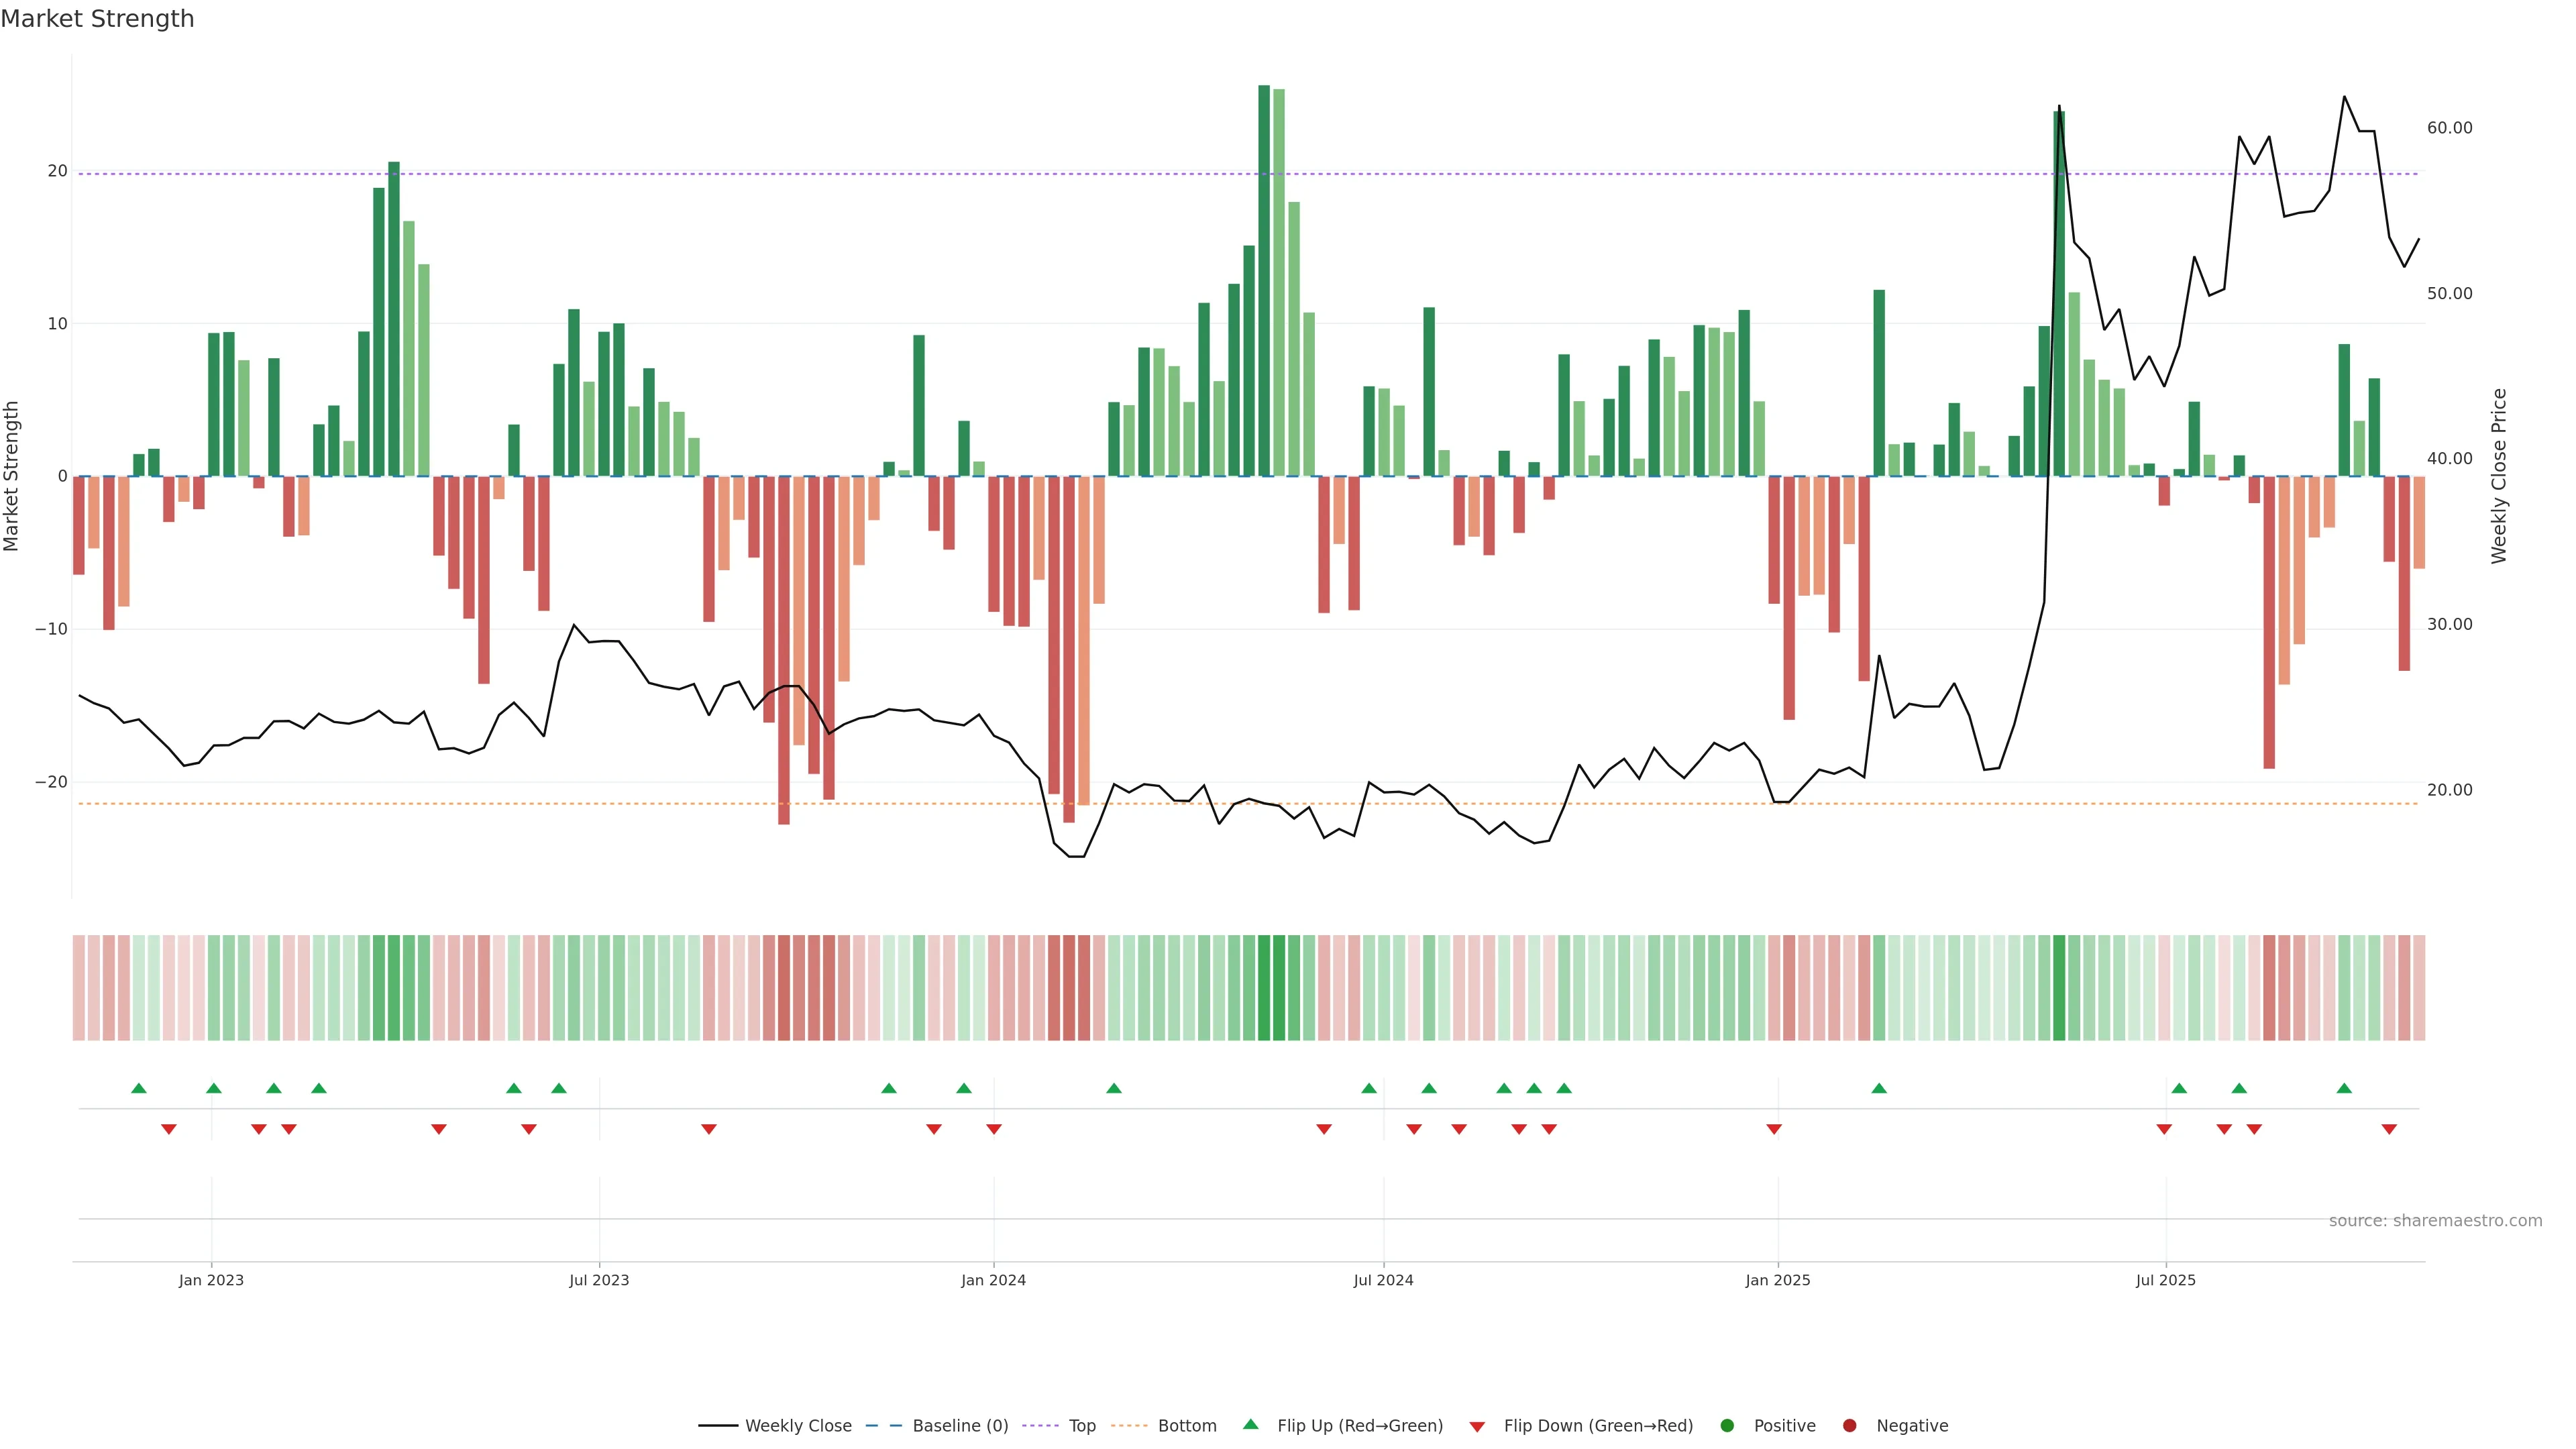Click the Jan 2024 x-axis label
This screenshot has height=1449, width=2576.
pos(993,1280)
